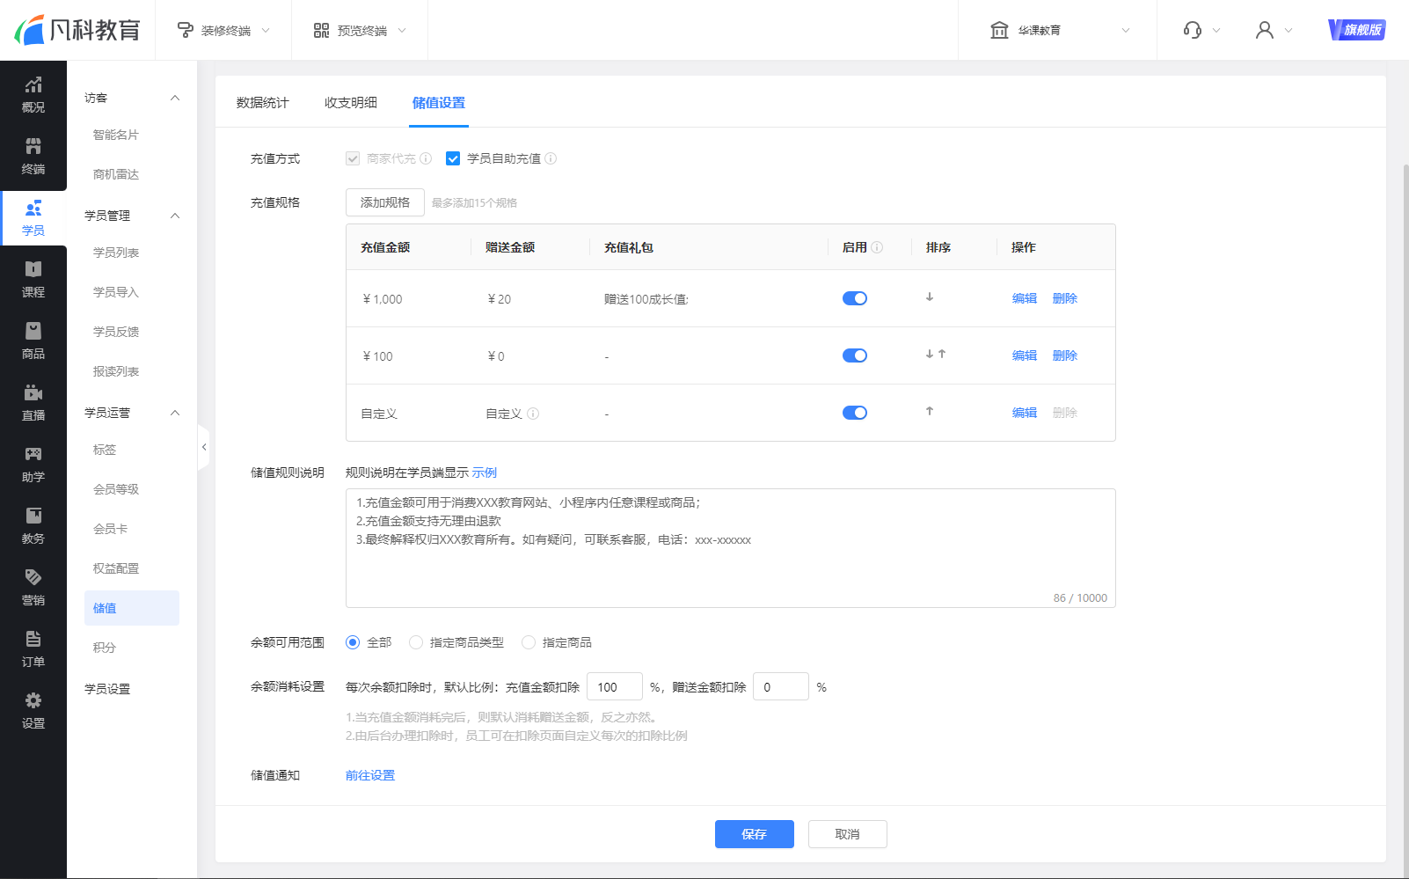Edit the 自定义 recharge spec row
The width and height of the screenshot is (1409, 879).
click(1025, 413)
